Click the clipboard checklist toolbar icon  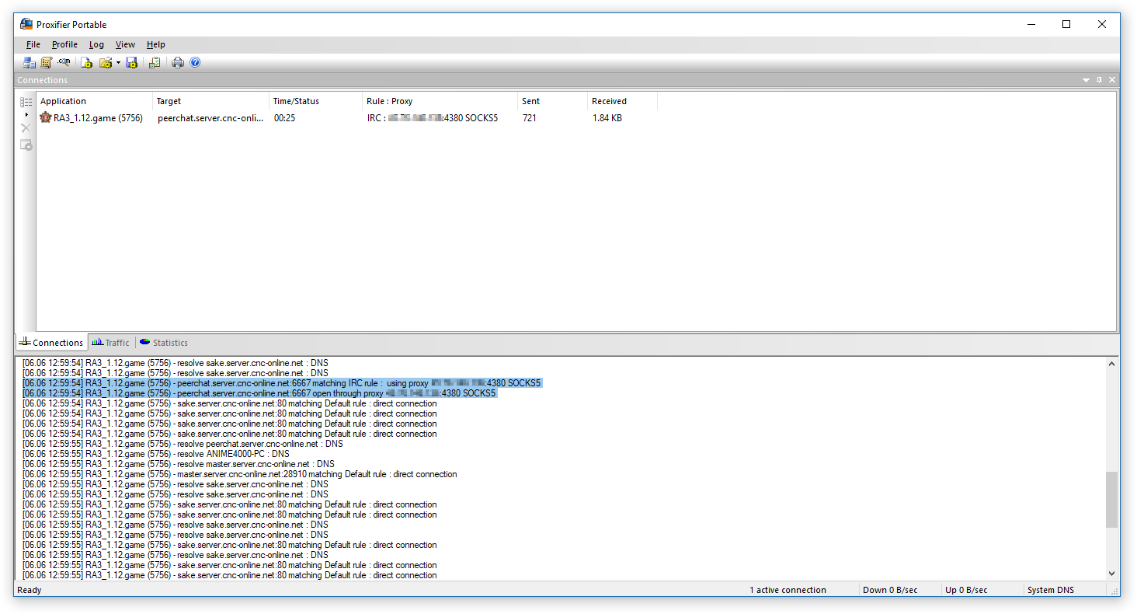pos(155,63)
